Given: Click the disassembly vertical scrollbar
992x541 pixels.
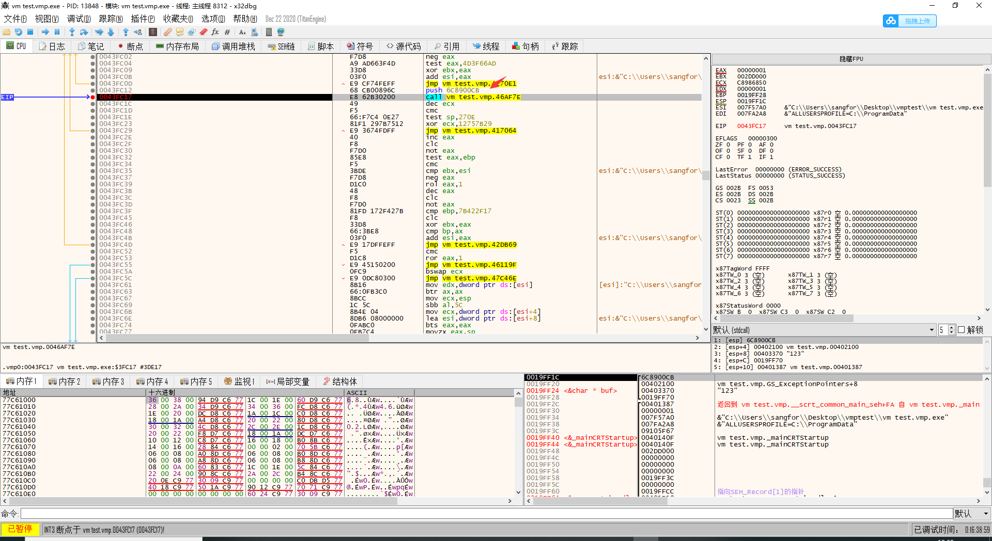Looking at the screenshot, I should (x=706, y=176).
